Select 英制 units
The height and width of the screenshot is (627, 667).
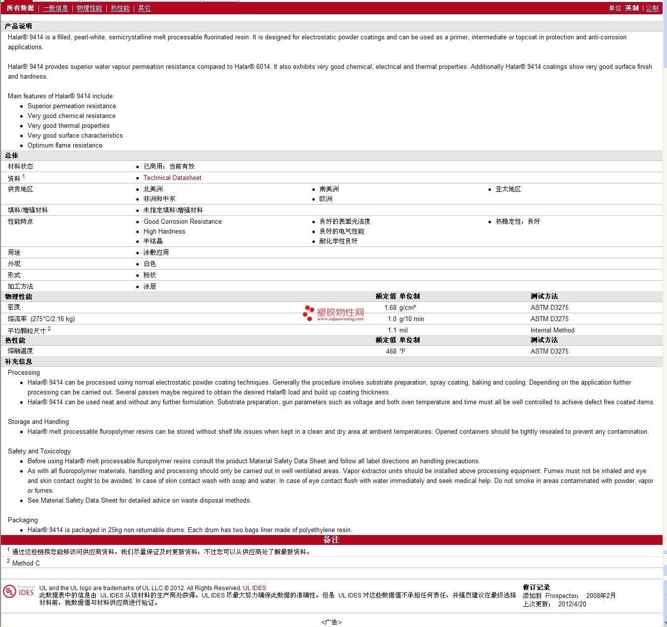(x=632, y=8)
